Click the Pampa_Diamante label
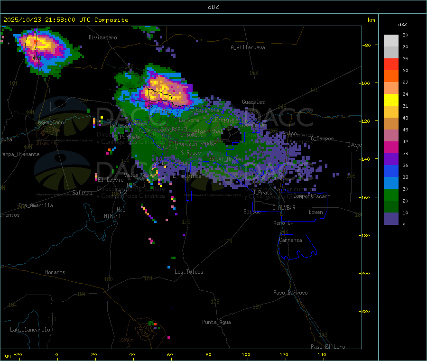Viewport: 427px width, 361px height. pyautogui.click(x=20, y=154)
